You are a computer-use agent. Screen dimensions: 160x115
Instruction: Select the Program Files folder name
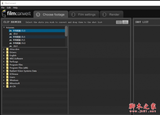tap(16, 65)
